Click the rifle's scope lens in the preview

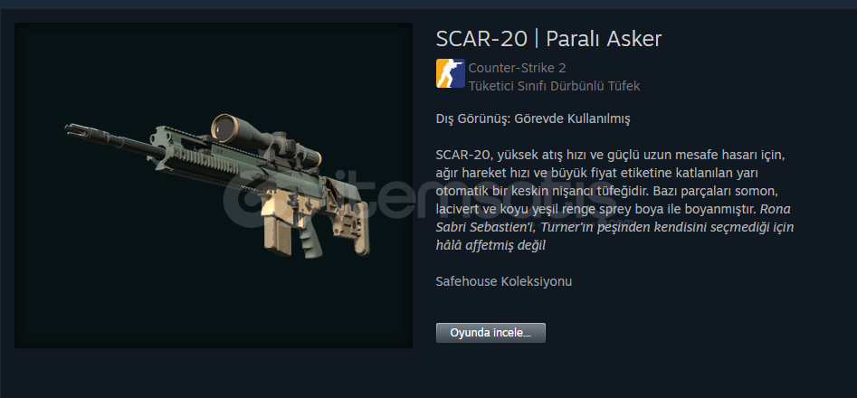224,128
